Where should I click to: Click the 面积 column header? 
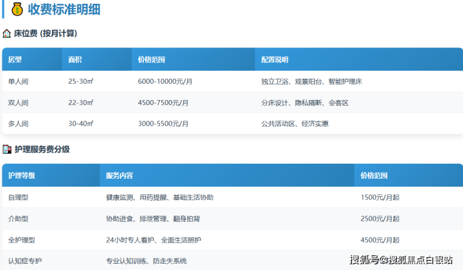pyautogui.click(x=75, y=60)
